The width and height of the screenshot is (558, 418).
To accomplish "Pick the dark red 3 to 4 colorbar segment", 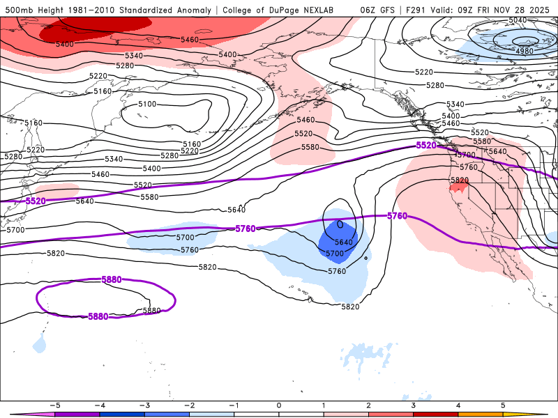I will click(x=436, y=415).
